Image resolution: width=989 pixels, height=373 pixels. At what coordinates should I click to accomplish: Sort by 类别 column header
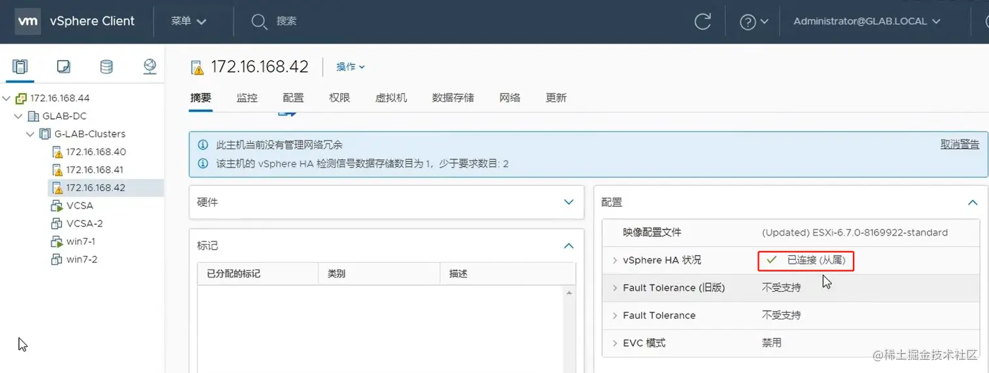[x=379, y=274]
